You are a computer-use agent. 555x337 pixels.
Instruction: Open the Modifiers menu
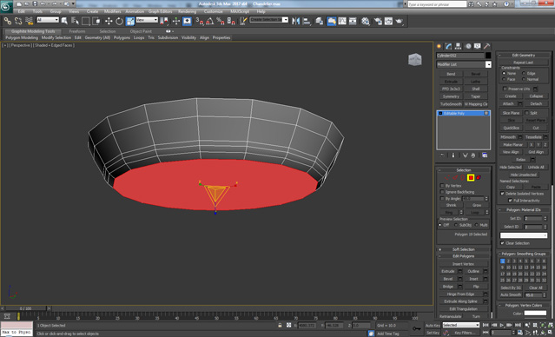click(x=113, y=11)
